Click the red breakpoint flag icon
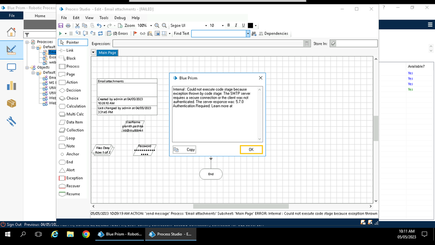Viewport: 435px width, 245px height. coord(135,33)
